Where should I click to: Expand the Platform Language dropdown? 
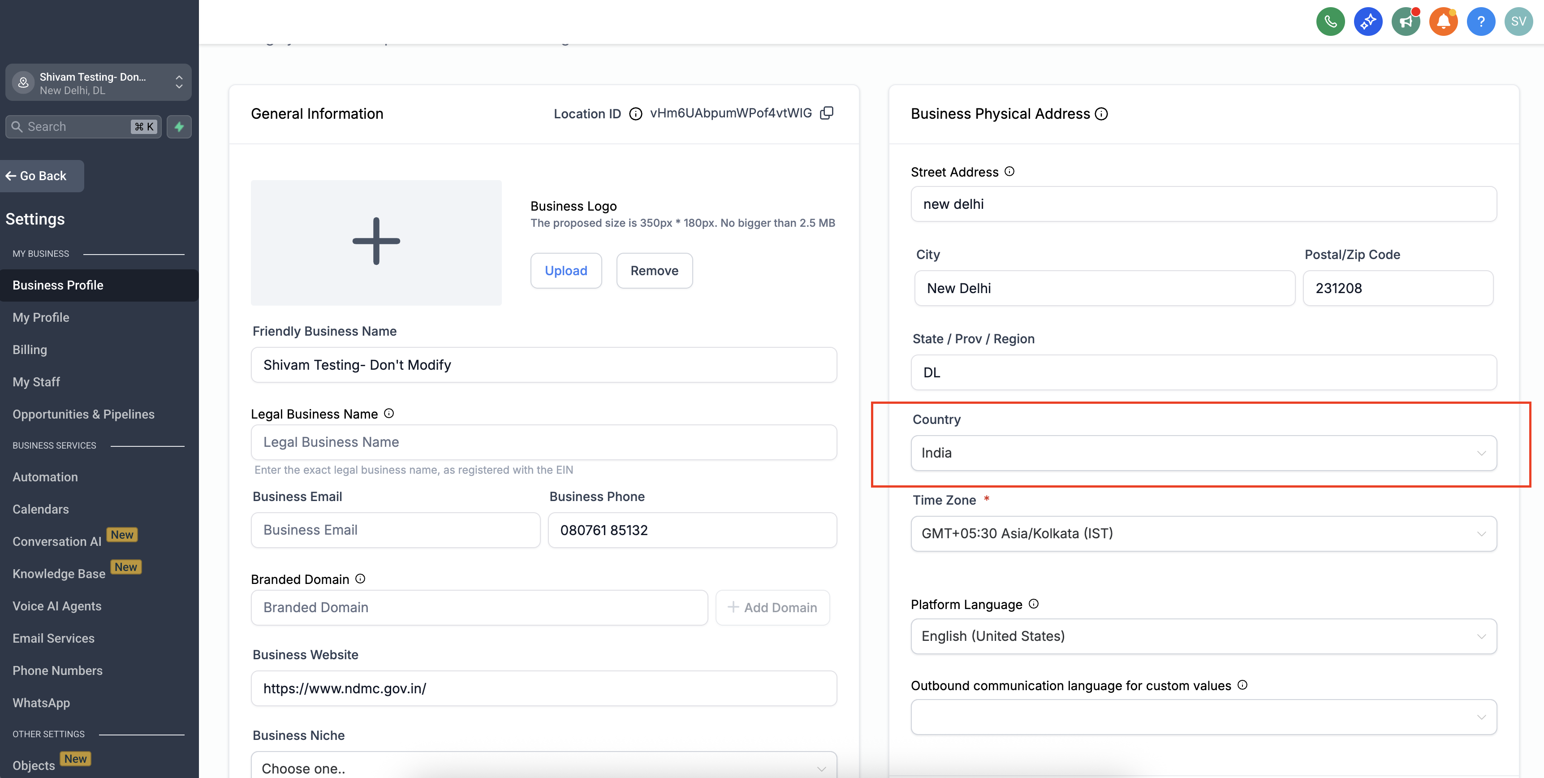(x=1203, y=636)
